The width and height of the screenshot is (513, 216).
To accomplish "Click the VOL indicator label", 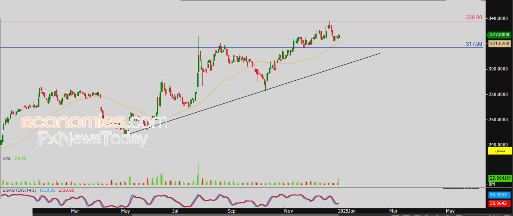I will (x=7, y=158).
